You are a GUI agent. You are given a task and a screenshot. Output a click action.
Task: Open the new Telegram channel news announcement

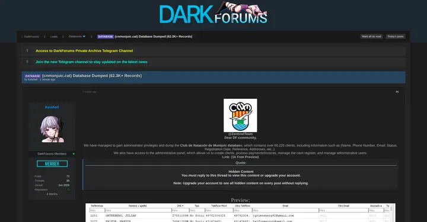[91, 62]
